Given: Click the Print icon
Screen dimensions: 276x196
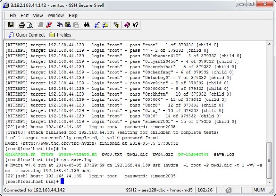Looking at the screenshot, I should tap(22, 25).
